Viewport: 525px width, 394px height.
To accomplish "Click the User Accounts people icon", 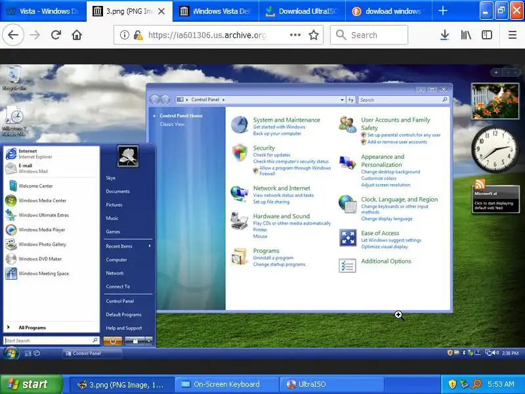I will point(347,124).
